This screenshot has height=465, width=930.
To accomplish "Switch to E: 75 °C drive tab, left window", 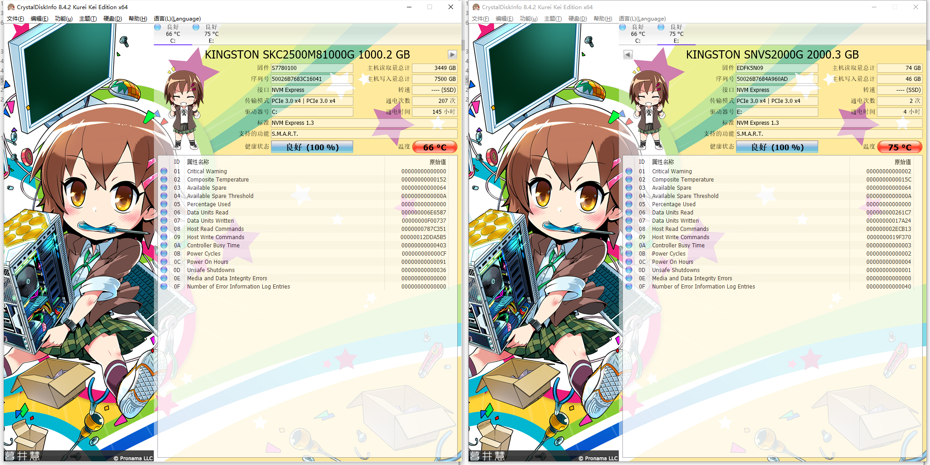I will [x=211, y=34].
